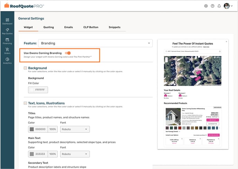Click the Recommended Products heading

[x=175, y=103]
